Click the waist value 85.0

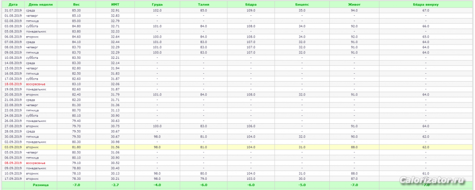(204, 10)
